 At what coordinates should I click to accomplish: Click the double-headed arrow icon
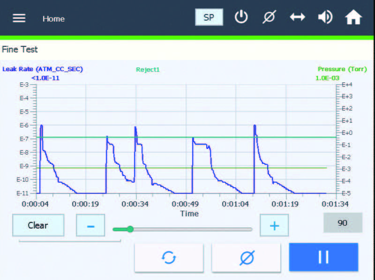tap(297, 17)
